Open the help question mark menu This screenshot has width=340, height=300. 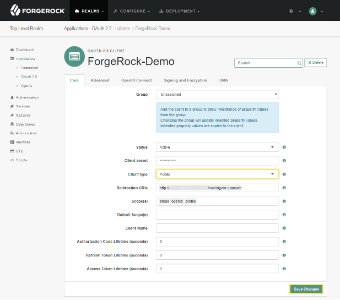[292, 11]
